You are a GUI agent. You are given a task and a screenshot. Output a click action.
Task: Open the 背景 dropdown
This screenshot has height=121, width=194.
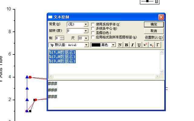click(x=86, y=24)
